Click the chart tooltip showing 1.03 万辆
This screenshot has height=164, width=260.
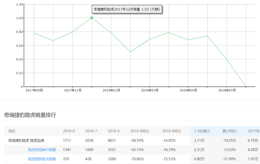pyautogui.click(x=127, y=9)
